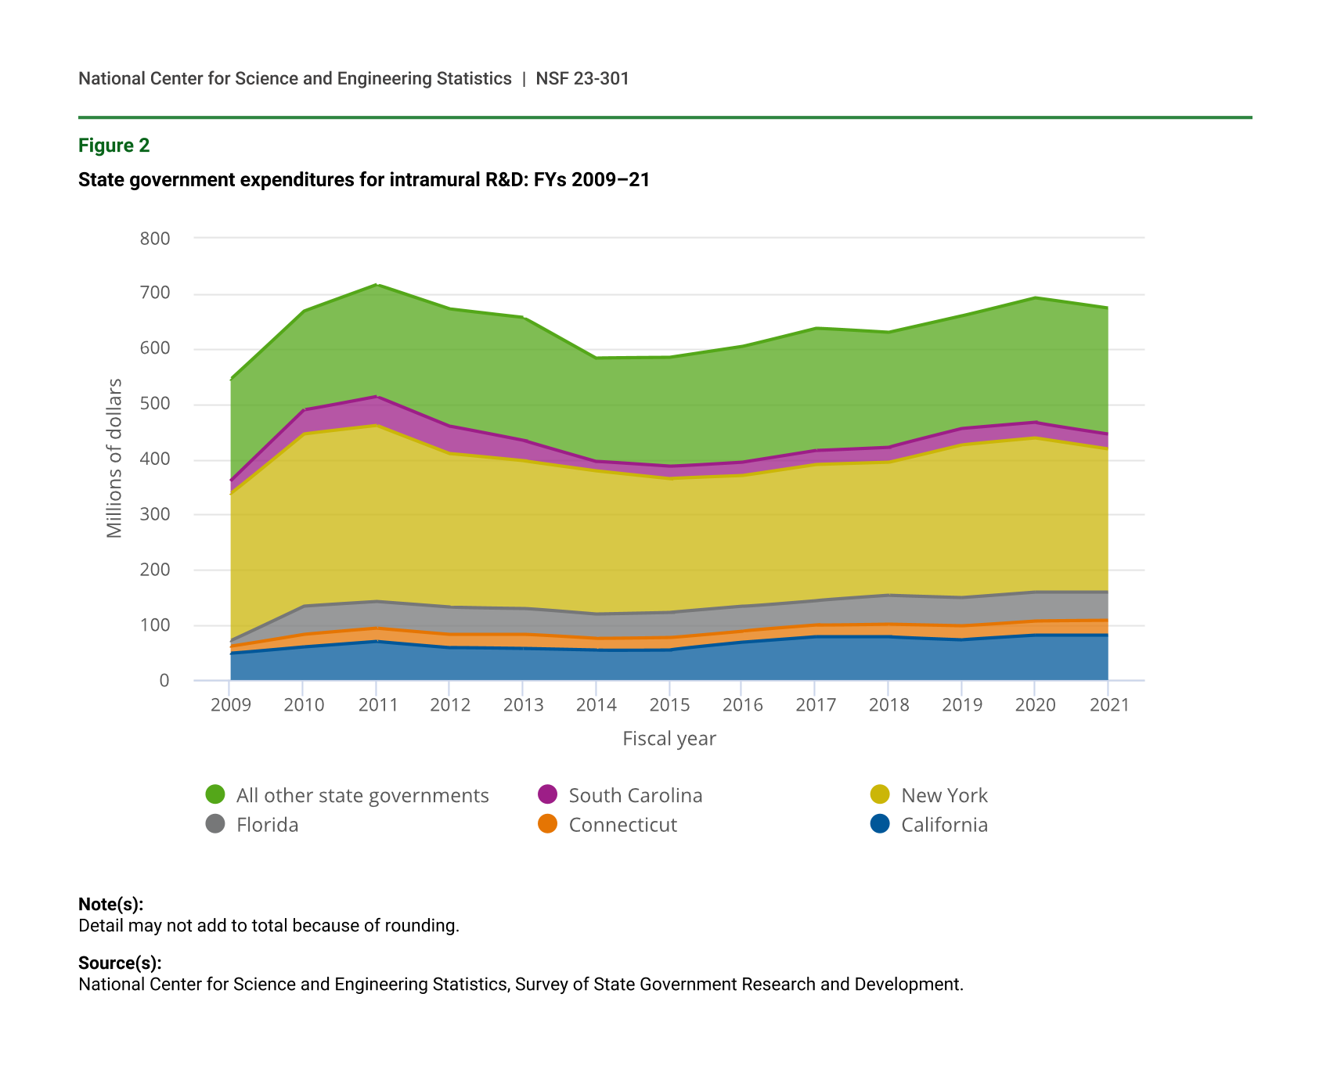Image resolution: width=1330 pixels, height=1080 pixels.
Task: Select the 2021 fiscal year tick label
Action: click(1109, 705)
